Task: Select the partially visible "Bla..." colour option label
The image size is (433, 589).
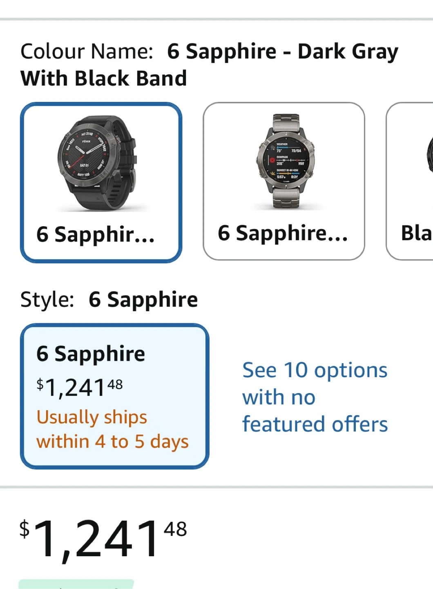Action: [416, 233]
